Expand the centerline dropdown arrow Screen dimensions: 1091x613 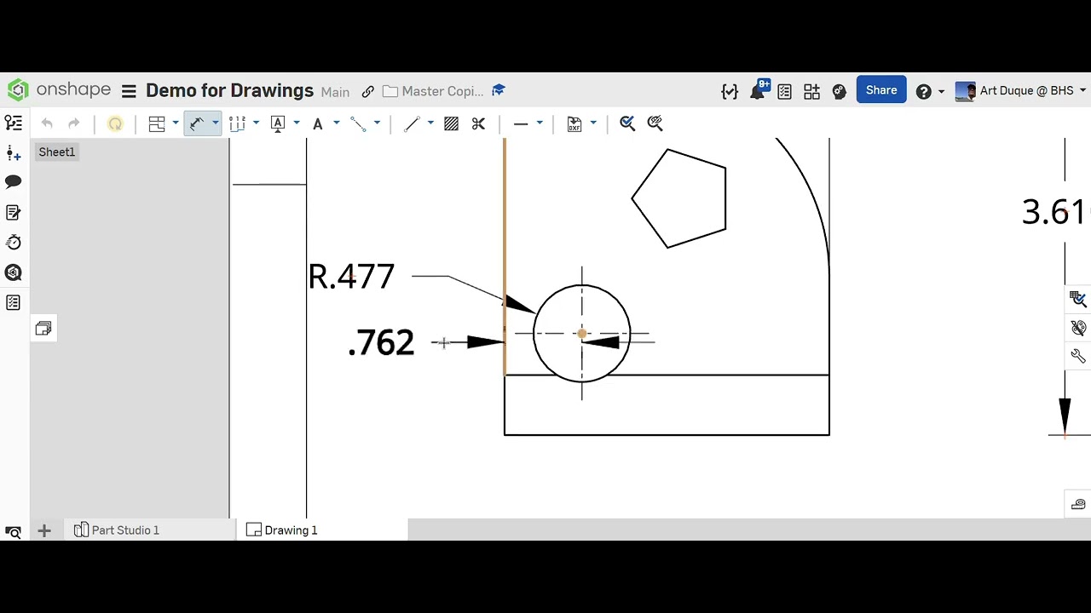click(377, 123)
